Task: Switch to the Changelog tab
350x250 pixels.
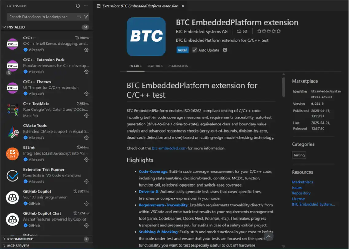Action: (178, 66)
